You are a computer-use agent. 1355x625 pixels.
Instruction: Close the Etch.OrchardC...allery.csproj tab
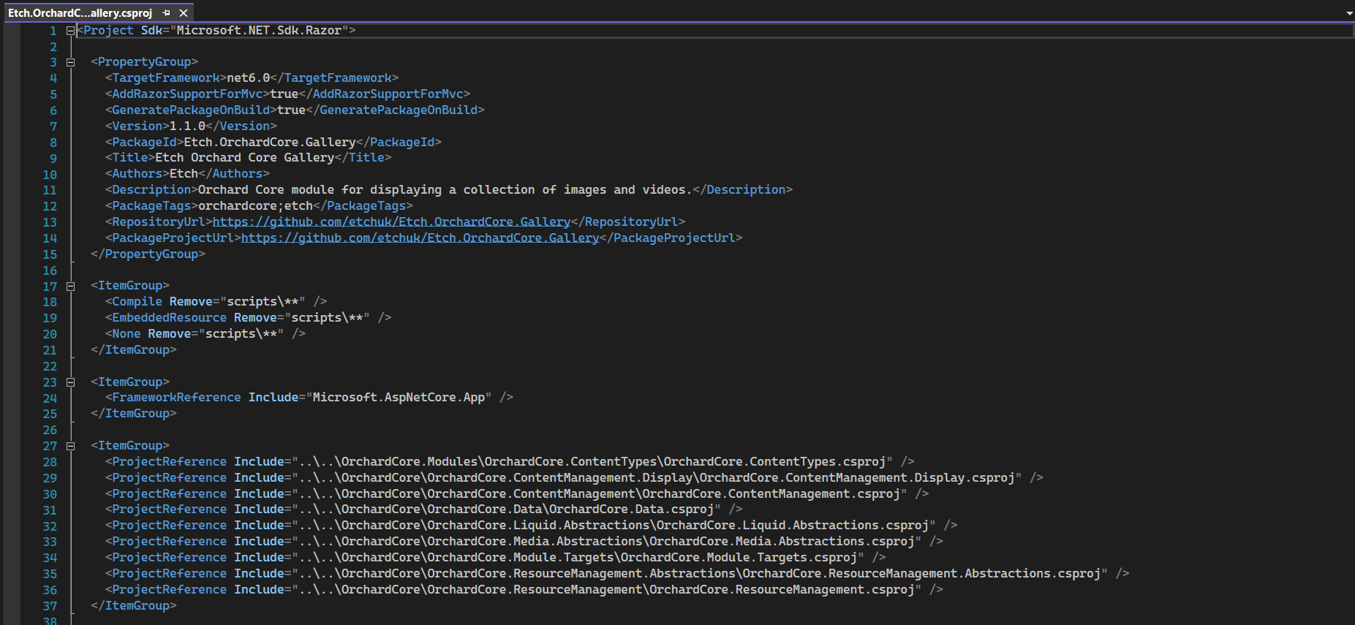tap(184, 13)
